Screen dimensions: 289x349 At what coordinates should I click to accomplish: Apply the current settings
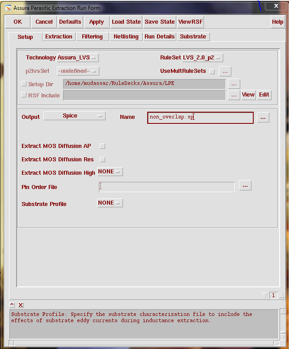[x=97, y=22]
